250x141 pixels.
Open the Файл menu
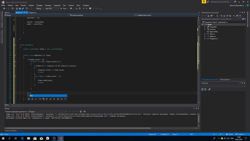click(3, 5)
